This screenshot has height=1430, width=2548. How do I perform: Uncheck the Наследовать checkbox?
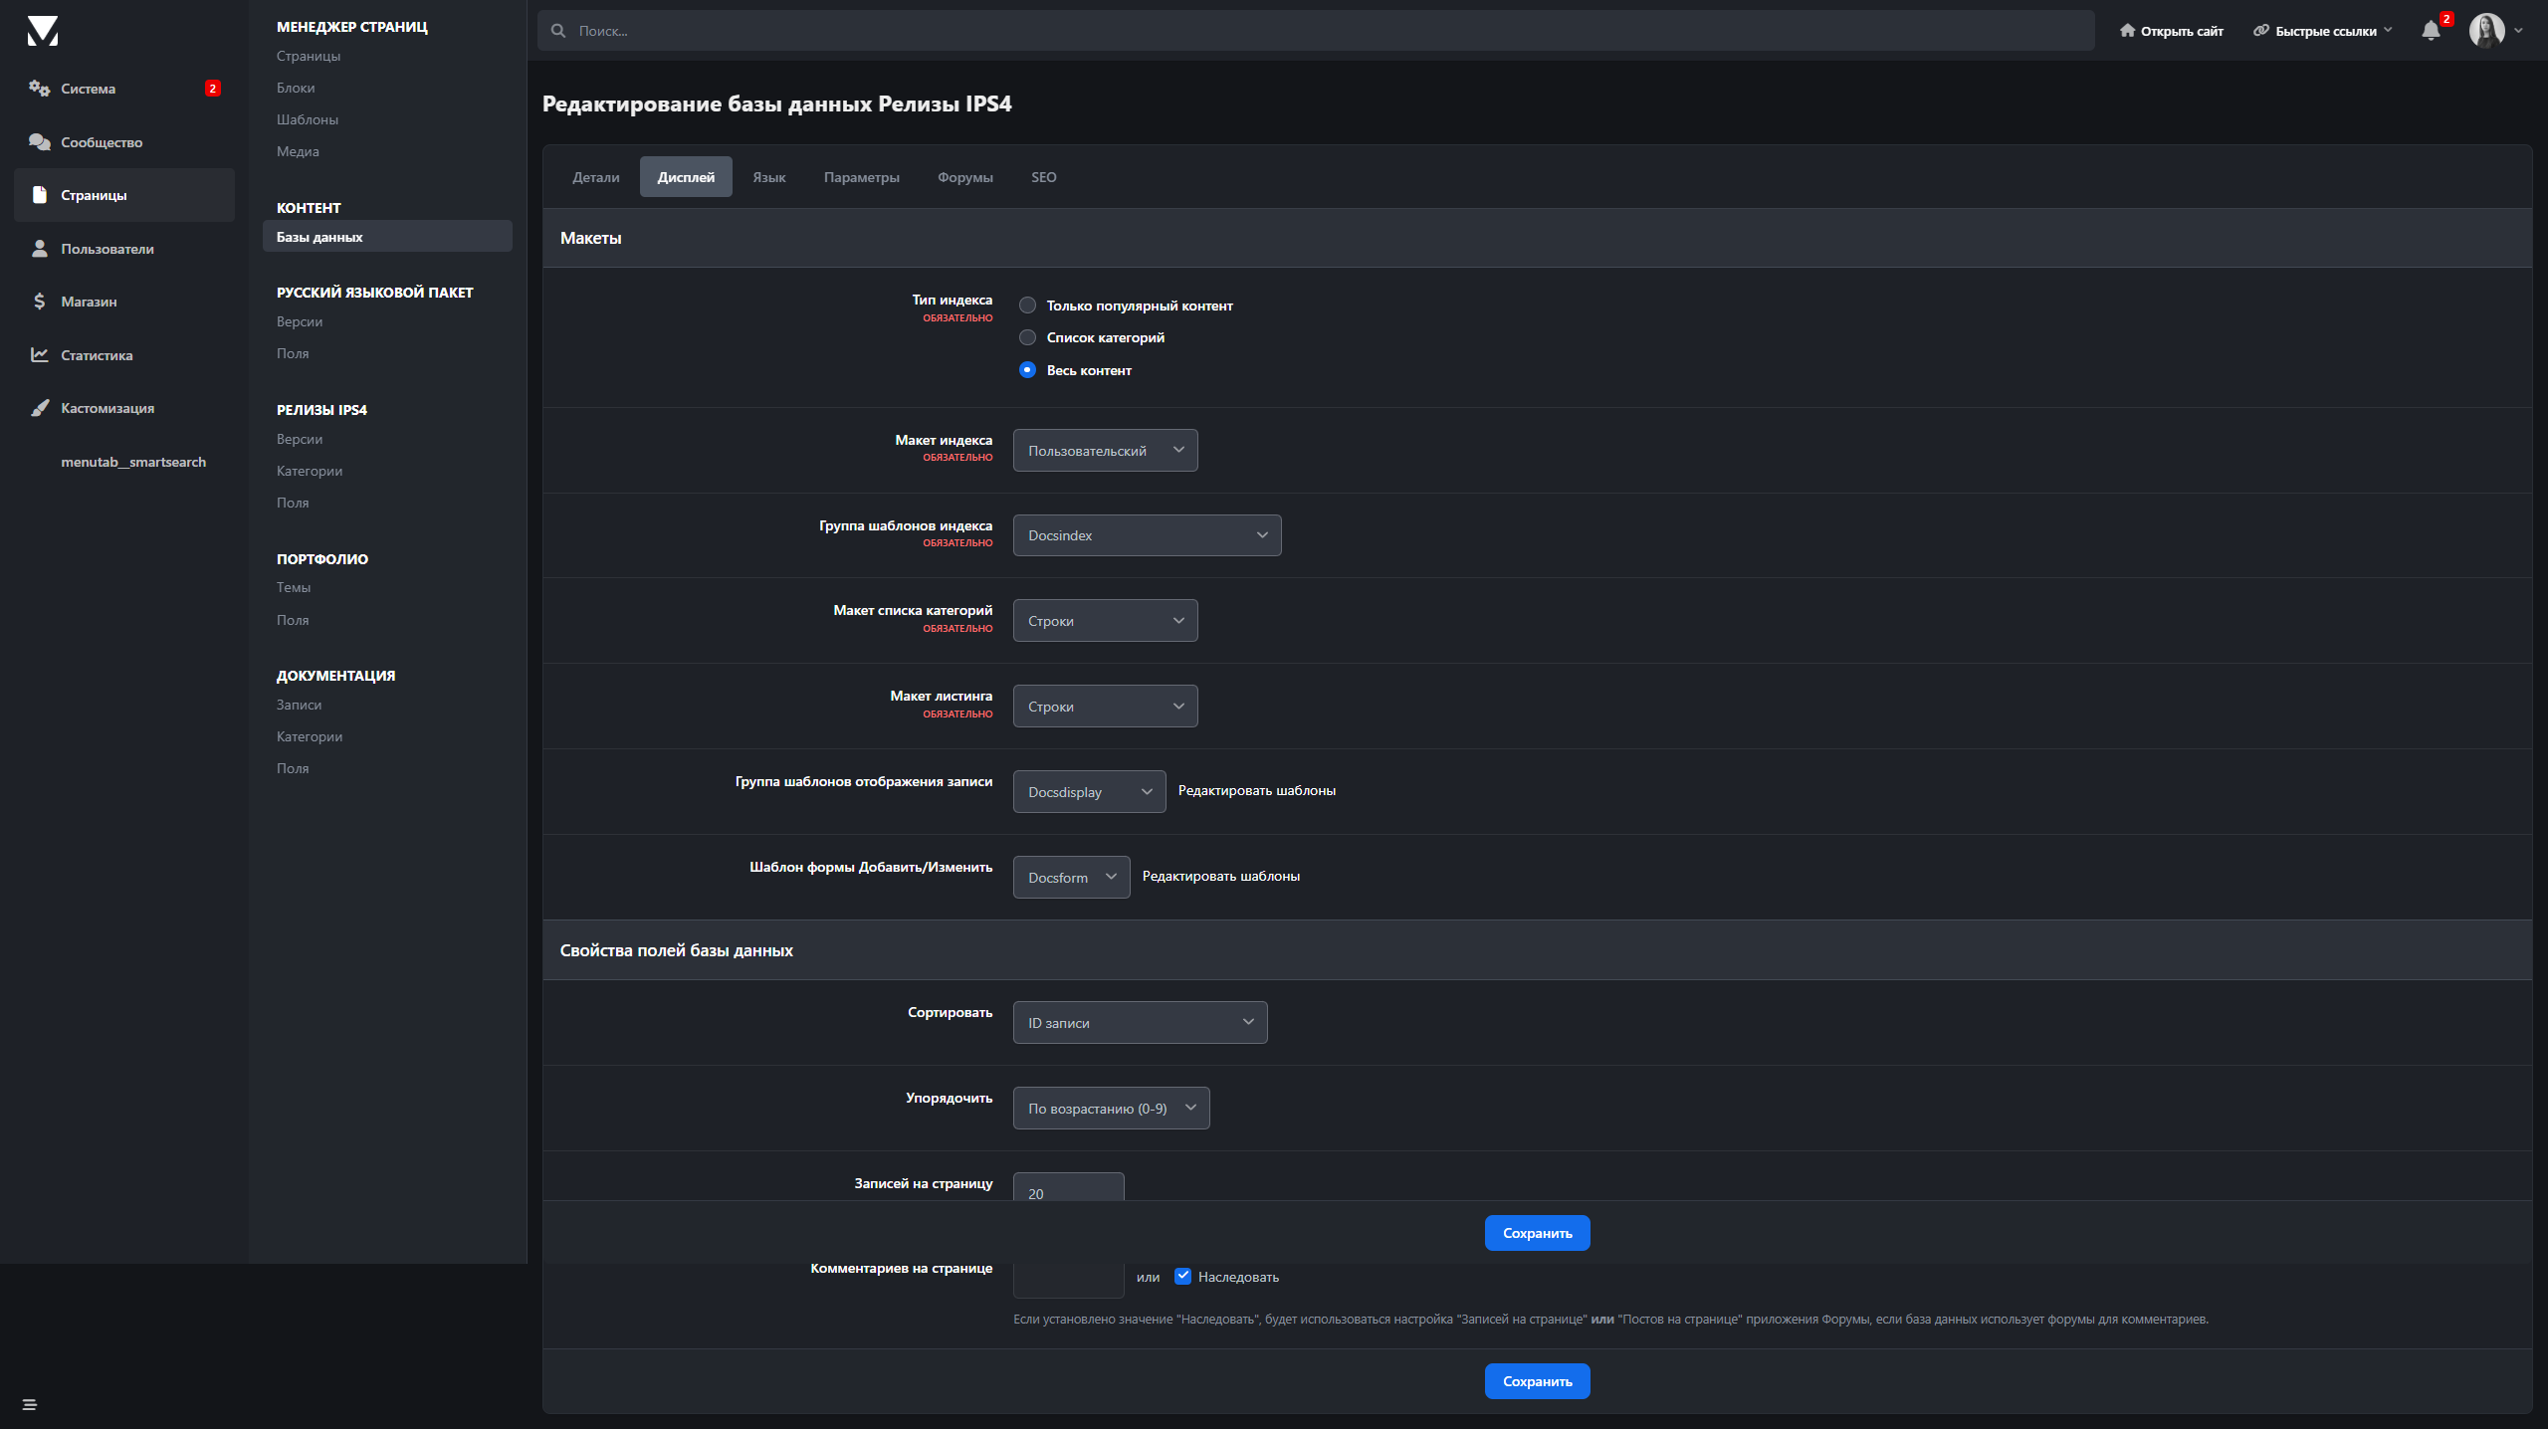(1182, 1277)
